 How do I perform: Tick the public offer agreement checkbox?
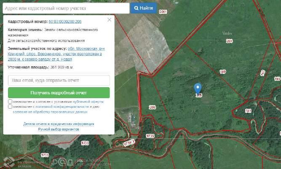coord(10,102)
